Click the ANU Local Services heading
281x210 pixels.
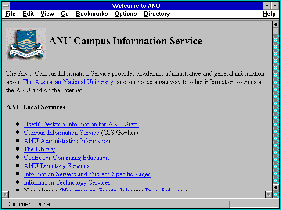[x=36, y=107]
